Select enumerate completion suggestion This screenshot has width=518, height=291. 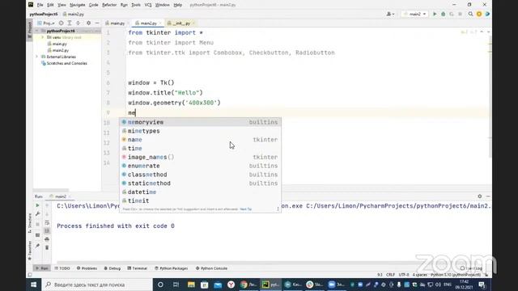(200, 166)
